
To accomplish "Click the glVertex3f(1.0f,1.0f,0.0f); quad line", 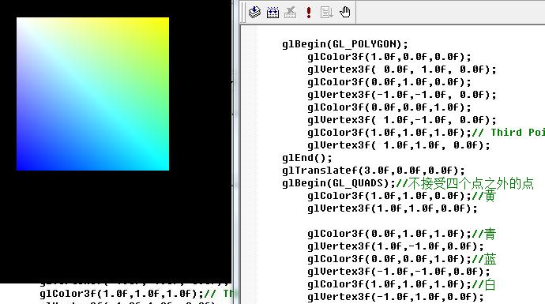I will pyautogui.click(x=392, y=208).
